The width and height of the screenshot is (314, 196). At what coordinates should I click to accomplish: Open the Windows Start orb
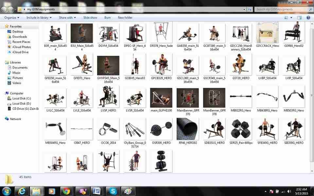click(7, 191)
